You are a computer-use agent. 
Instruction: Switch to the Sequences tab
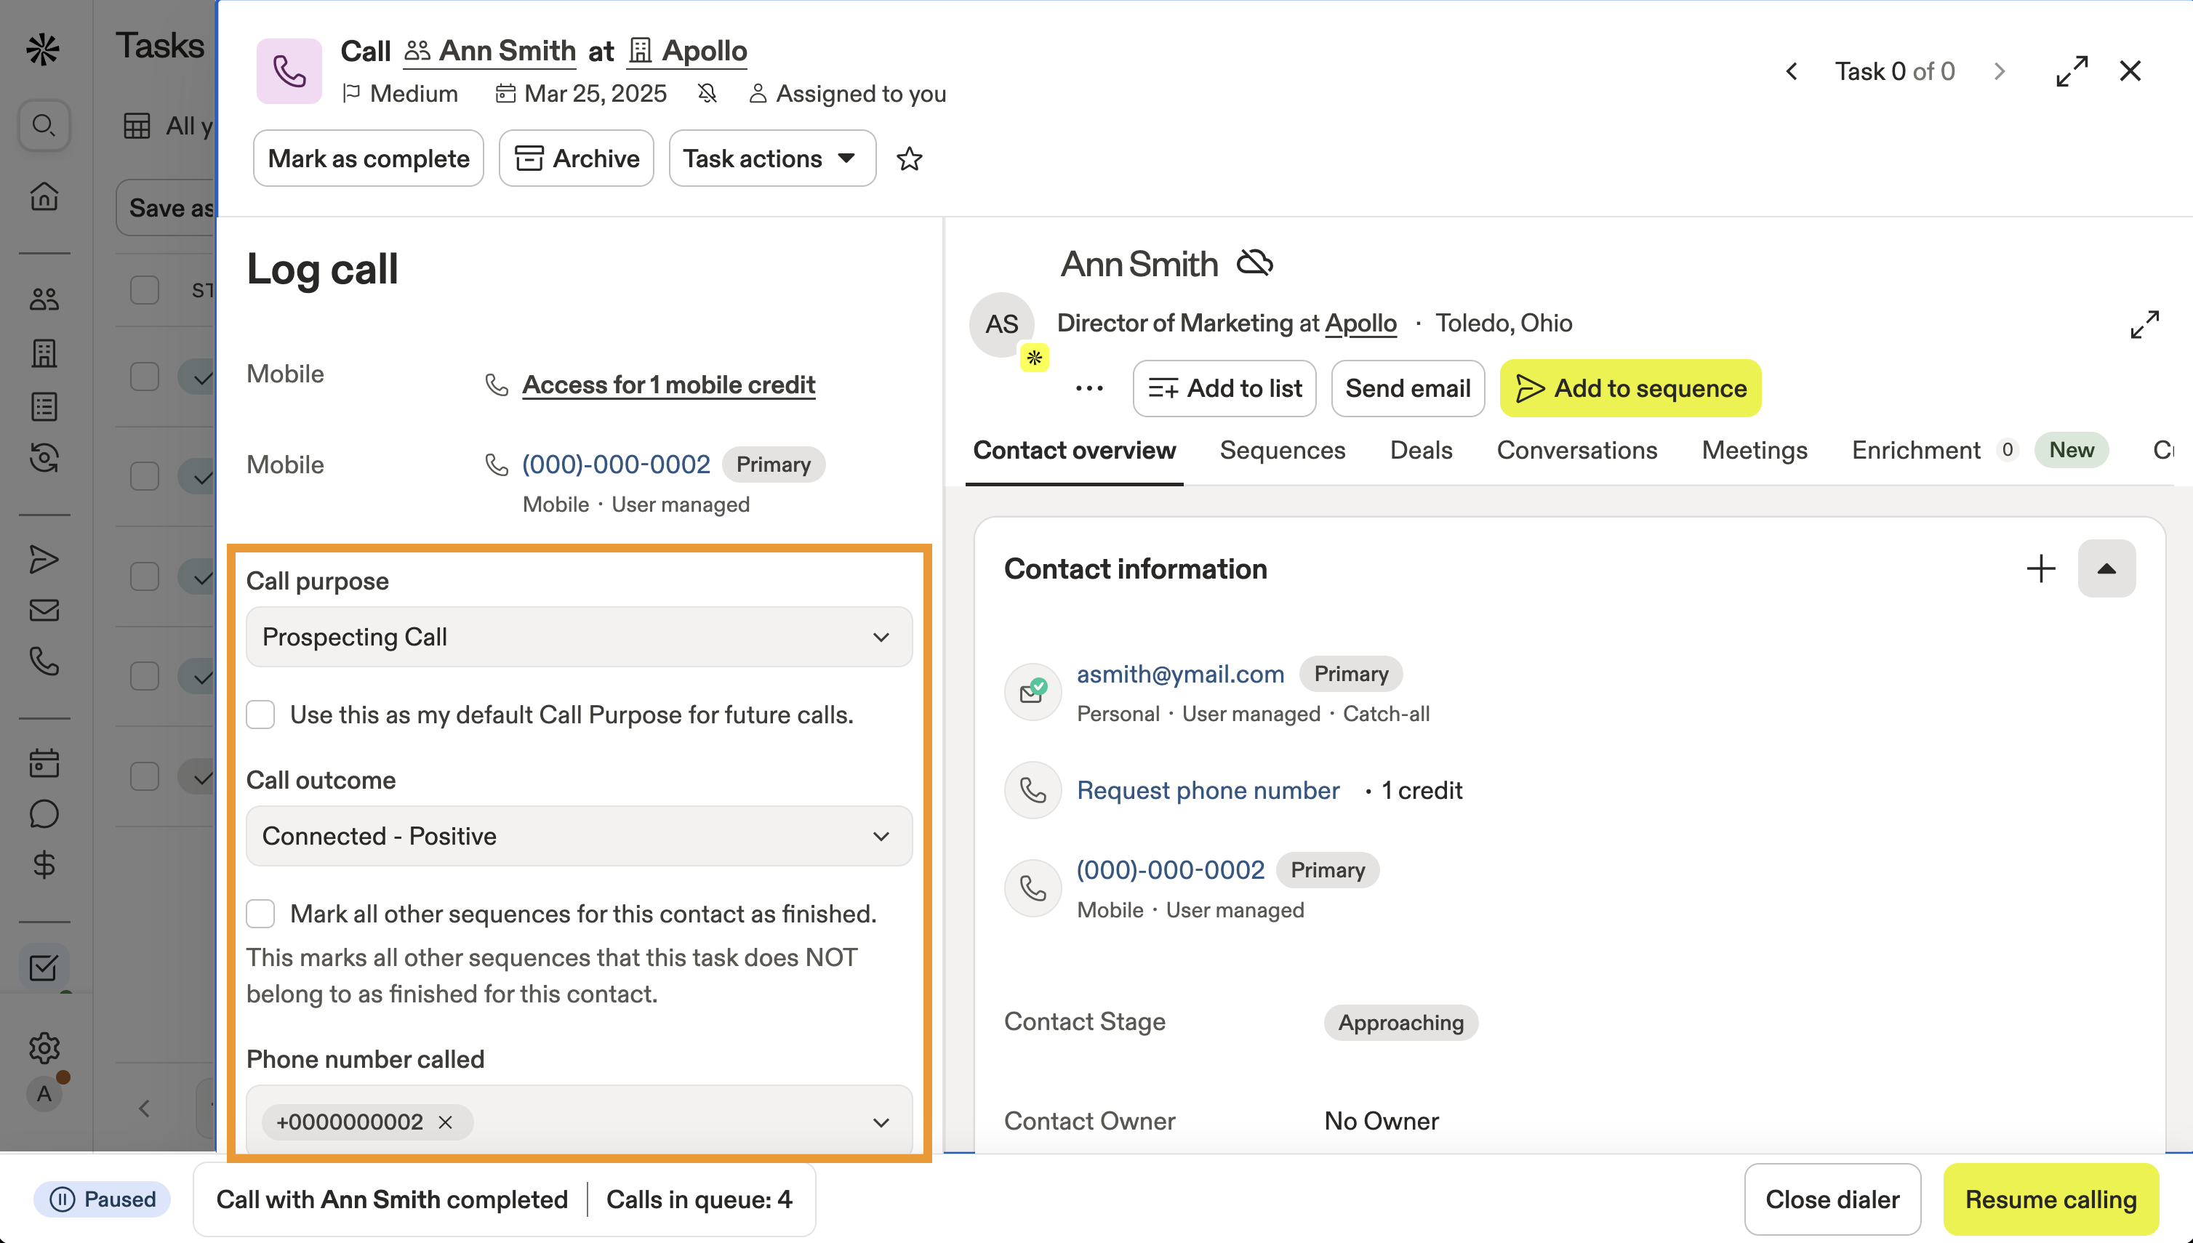(1282, 450)
